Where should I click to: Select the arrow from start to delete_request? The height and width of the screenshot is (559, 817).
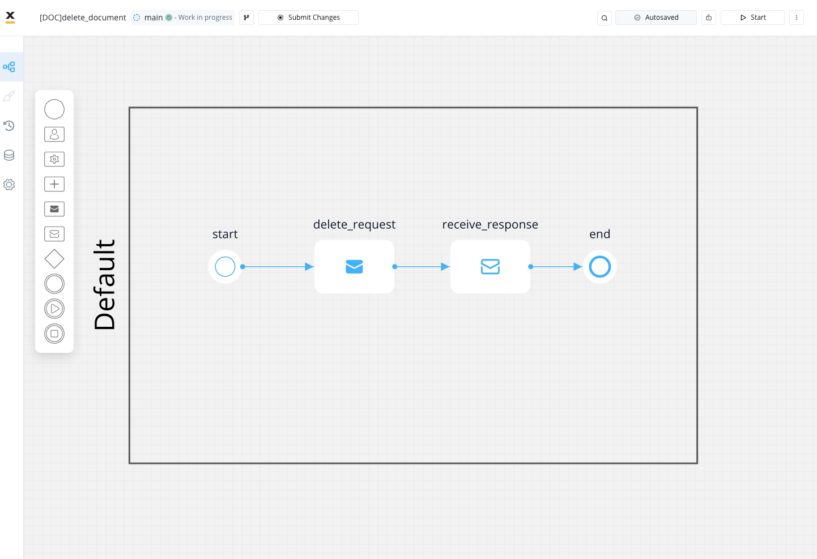(278, 267)
